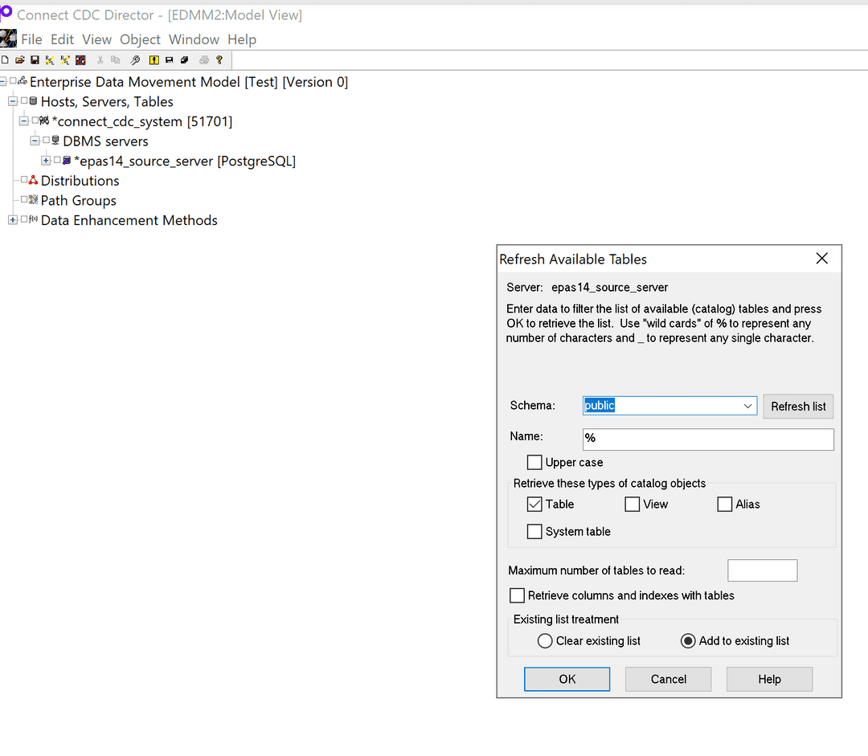This screenshot has height=756, width=868.
Task: Open the Schema dropdown
Action: pyautogui.click(x=747, y=406)
